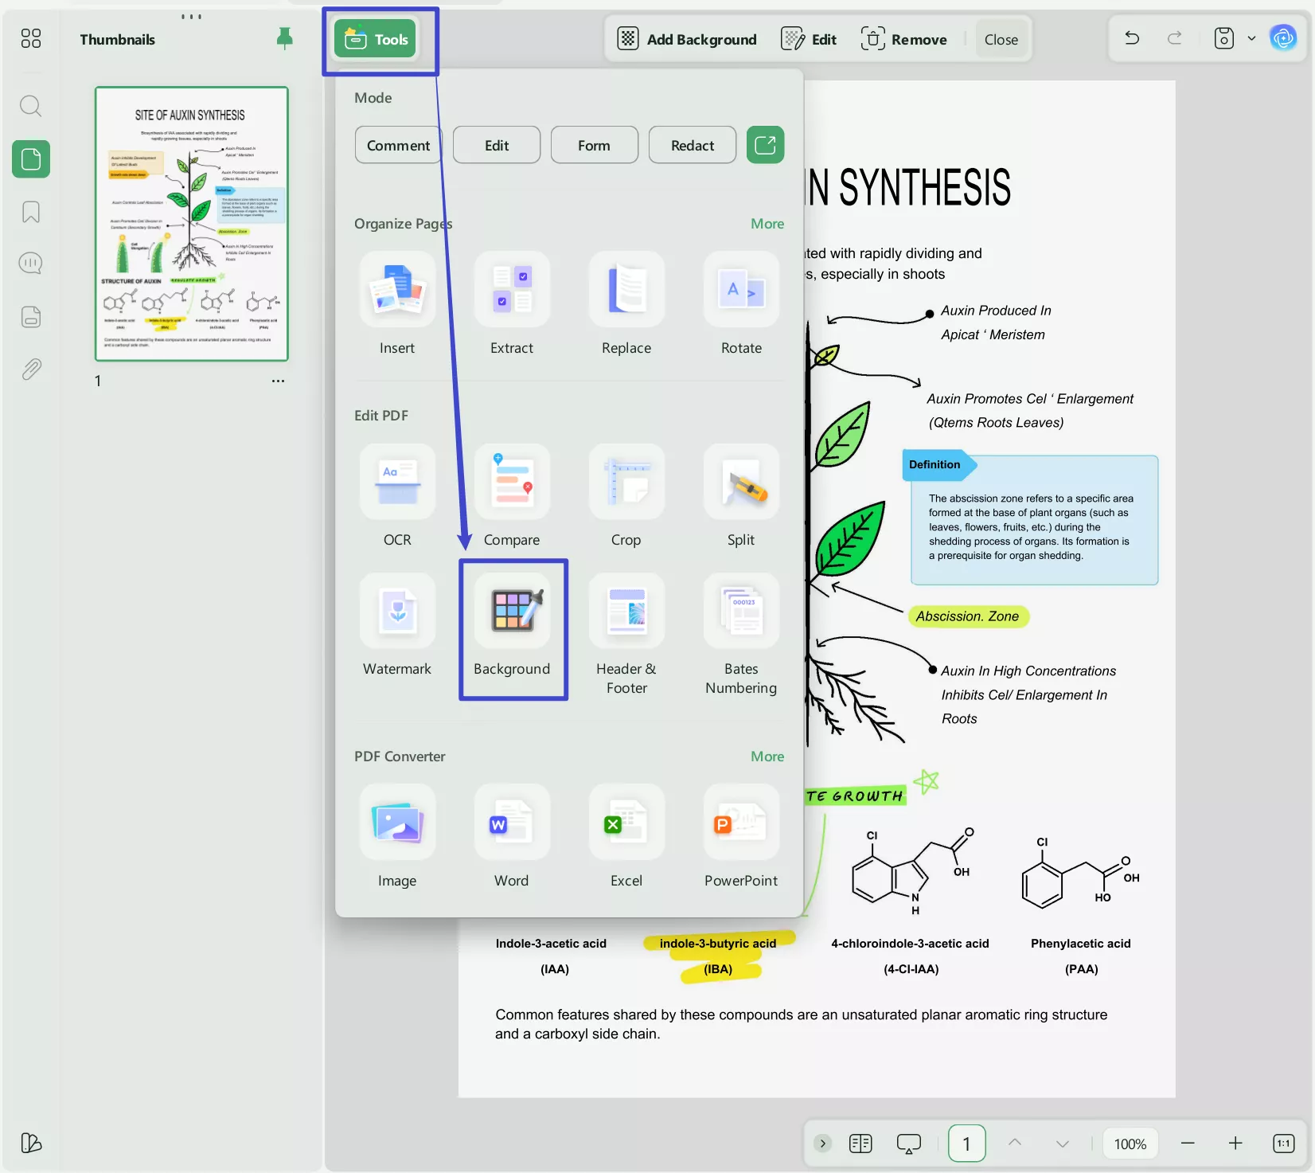The width and height of the screenshot is (1315, 1173).
Task: Convert PDF to Word format
Action: (x=512, y=823)
